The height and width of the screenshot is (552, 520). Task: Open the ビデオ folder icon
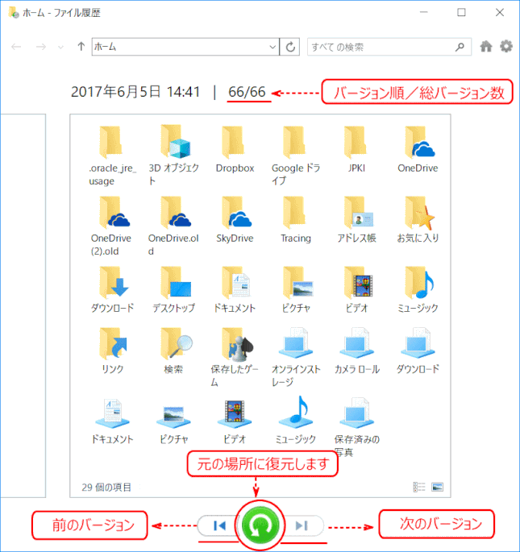pos(356,289)
